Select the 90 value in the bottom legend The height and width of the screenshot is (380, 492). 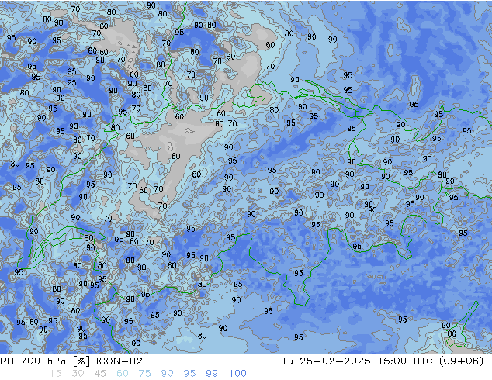point(167,374)
